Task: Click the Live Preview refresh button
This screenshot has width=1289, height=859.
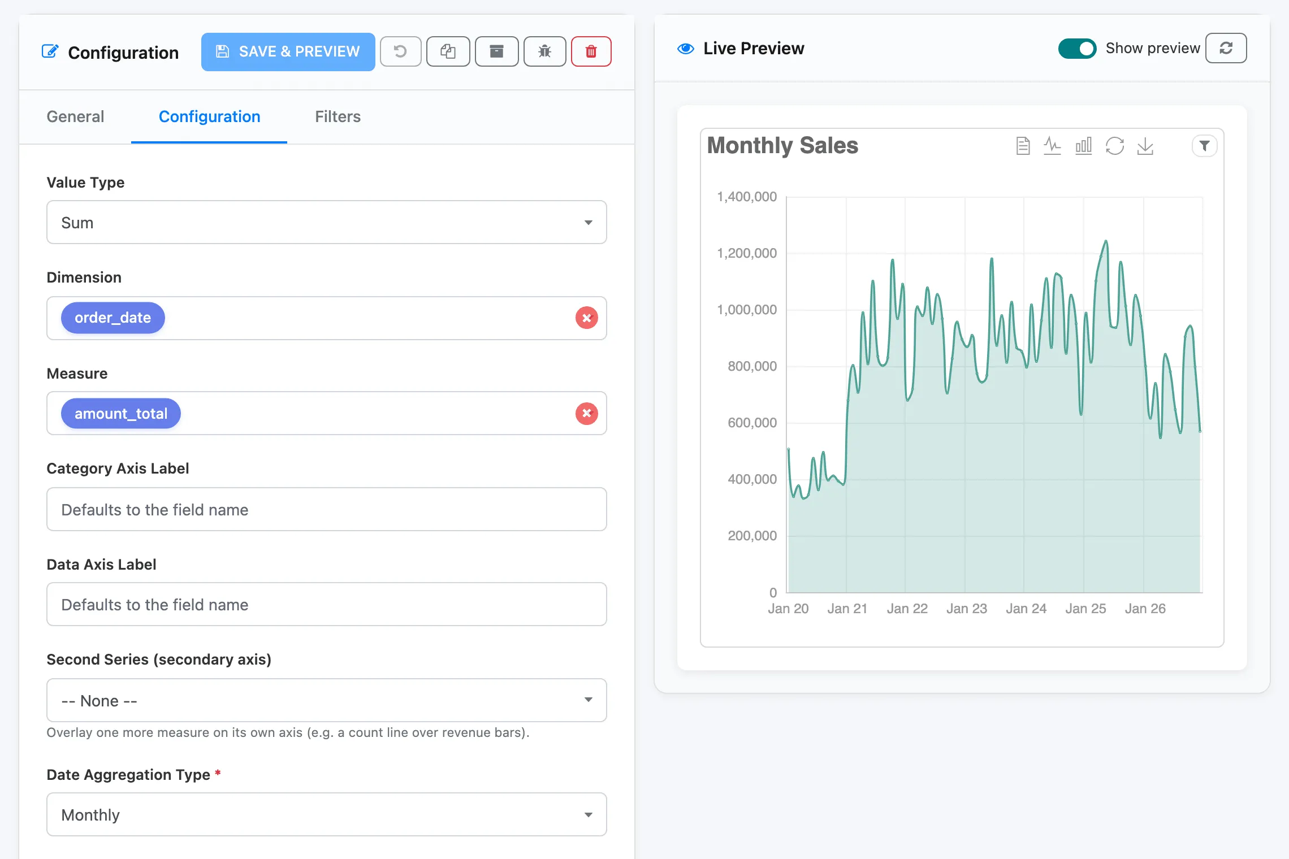Action: coord(1226,48)
